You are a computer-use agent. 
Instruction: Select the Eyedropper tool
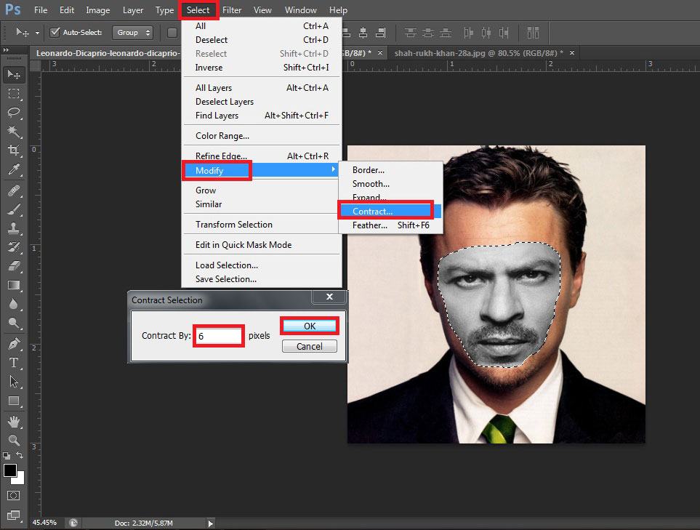point(14,169)
